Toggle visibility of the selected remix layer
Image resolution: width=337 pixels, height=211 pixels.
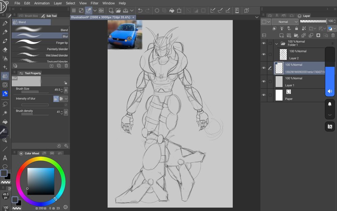pos(264,68)
